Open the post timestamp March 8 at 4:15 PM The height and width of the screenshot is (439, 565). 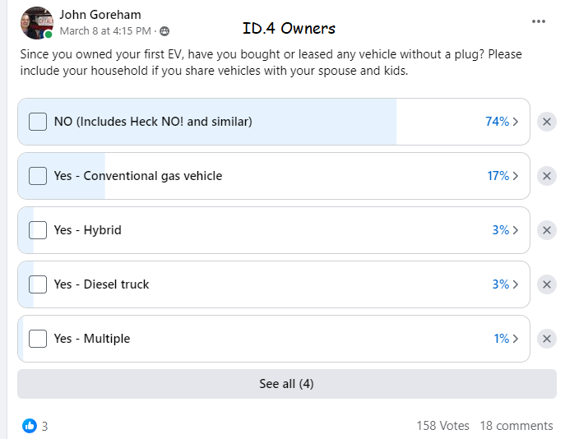coord(105,31)
